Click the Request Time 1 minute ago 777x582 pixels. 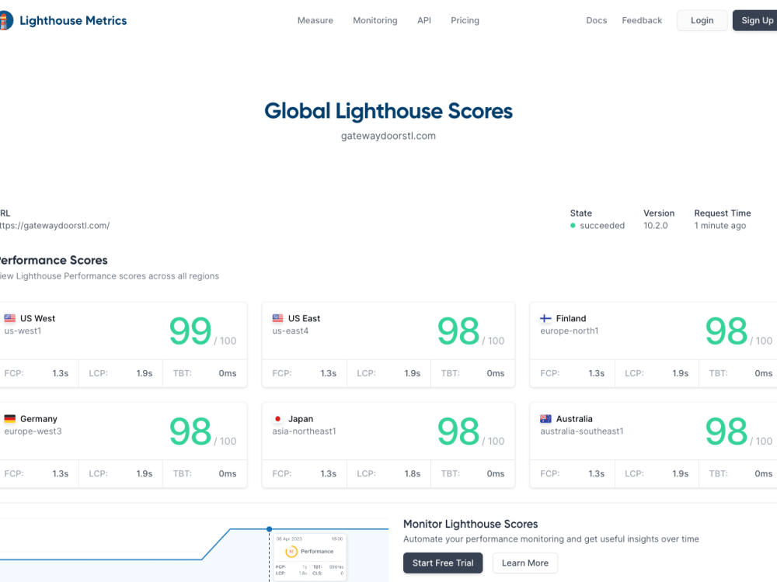tap(720, 226)
